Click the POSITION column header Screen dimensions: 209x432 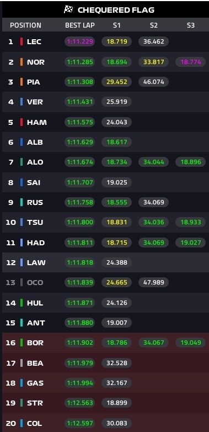coord(25,25)
